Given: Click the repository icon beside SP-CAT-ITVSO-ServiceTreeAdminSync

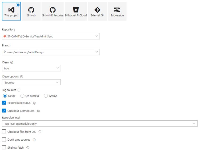Looking at the screenshot, I should [x=5, y=36].
